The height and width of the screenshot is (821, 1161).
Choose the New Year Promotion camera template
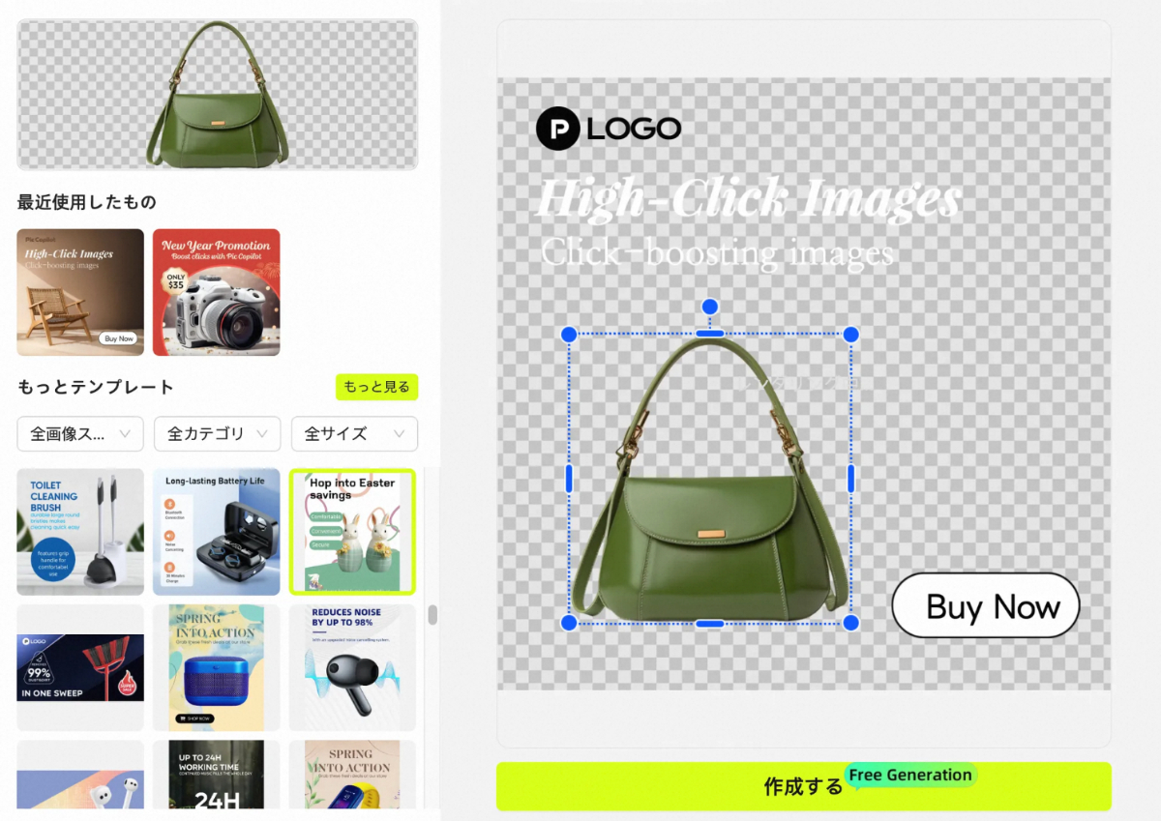click(216, 292)
